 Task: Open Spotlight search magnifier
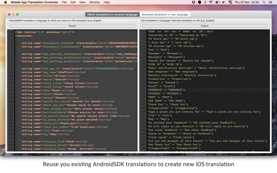point(264,2)
